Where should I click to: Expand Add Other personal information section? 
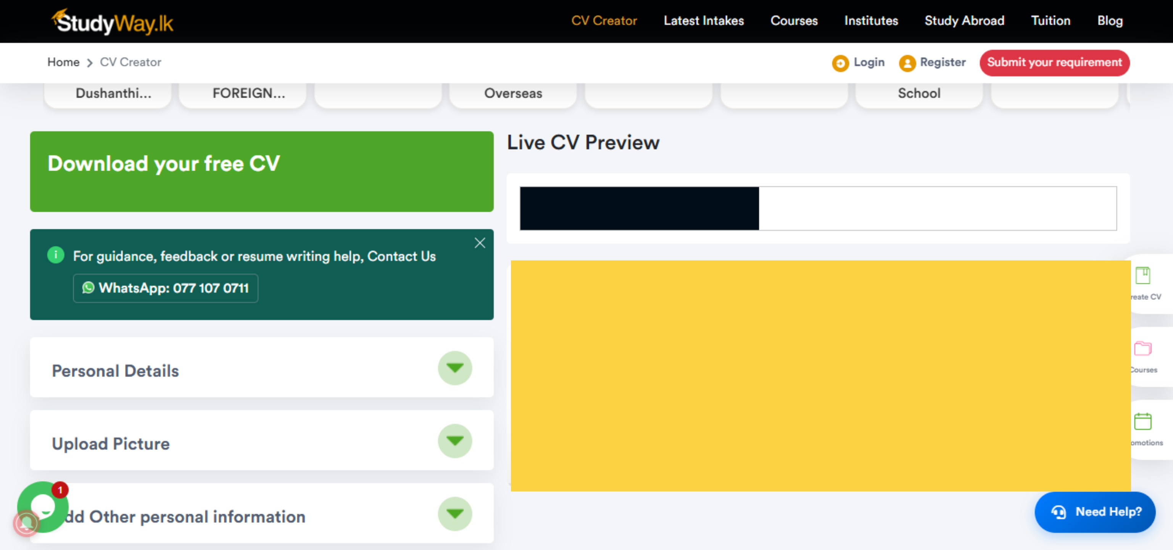pyautogui.click(x=454, y=514)
